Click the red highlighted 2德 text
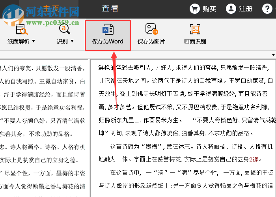 point(254,159)
